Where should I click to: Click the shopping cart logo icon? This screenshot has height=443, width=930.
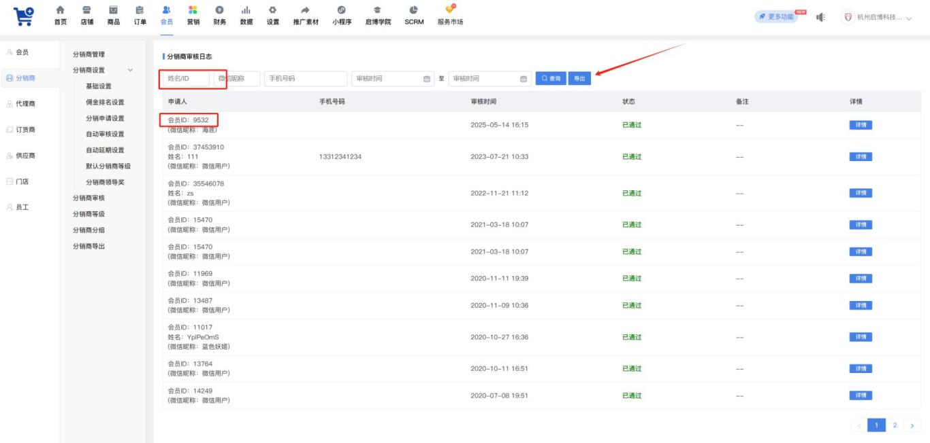26,16
